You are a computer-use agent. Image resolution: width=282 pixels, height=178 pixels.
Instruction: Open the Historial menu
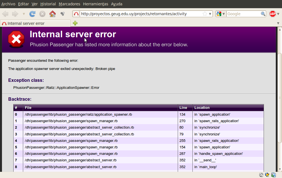pyautogui.click(x=48, y=4)
